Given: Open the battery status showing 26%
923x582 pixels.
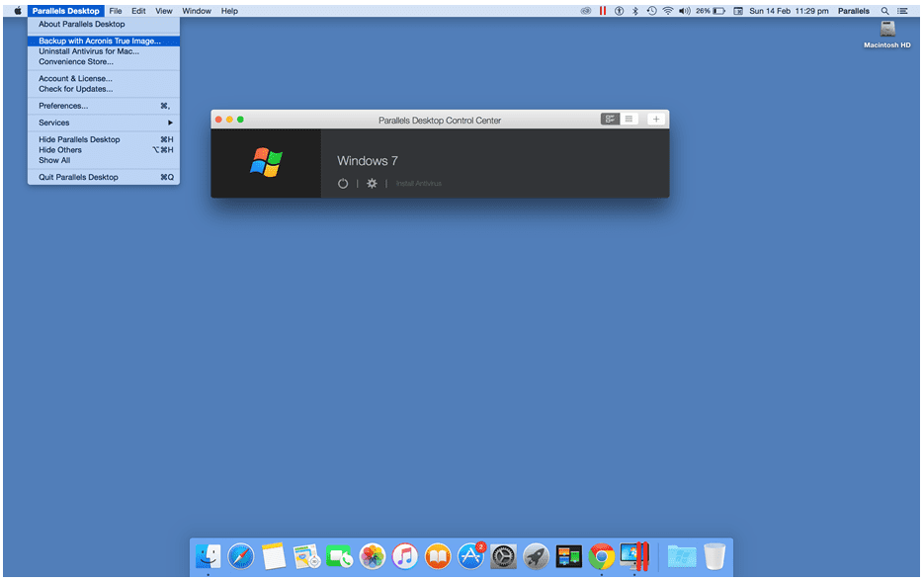Looking at the screenshot, I should 710,11.
